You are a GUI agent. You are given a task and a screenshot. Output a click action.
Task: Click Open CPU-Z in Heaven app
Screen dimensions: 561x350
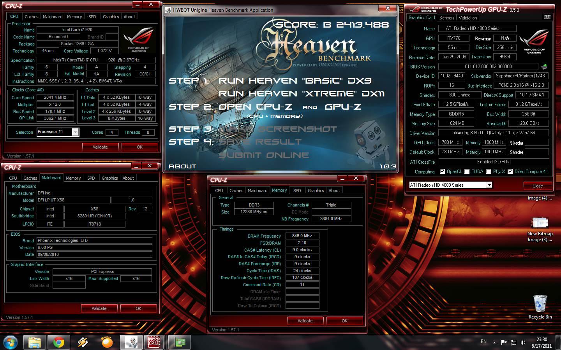point(256,107)
